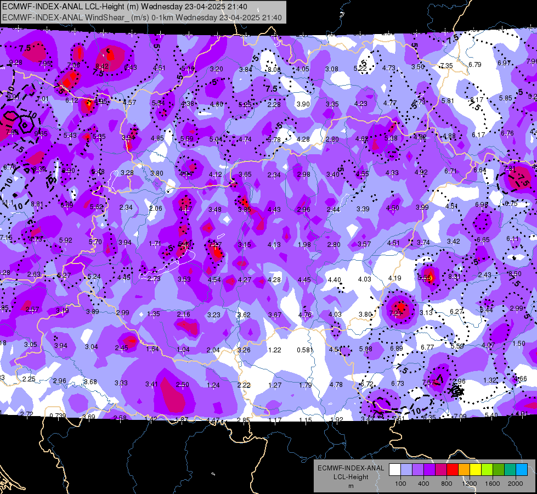Click the shear value 2.22
The height and width of the screenshot is (494, 537).
pos(244,385)
